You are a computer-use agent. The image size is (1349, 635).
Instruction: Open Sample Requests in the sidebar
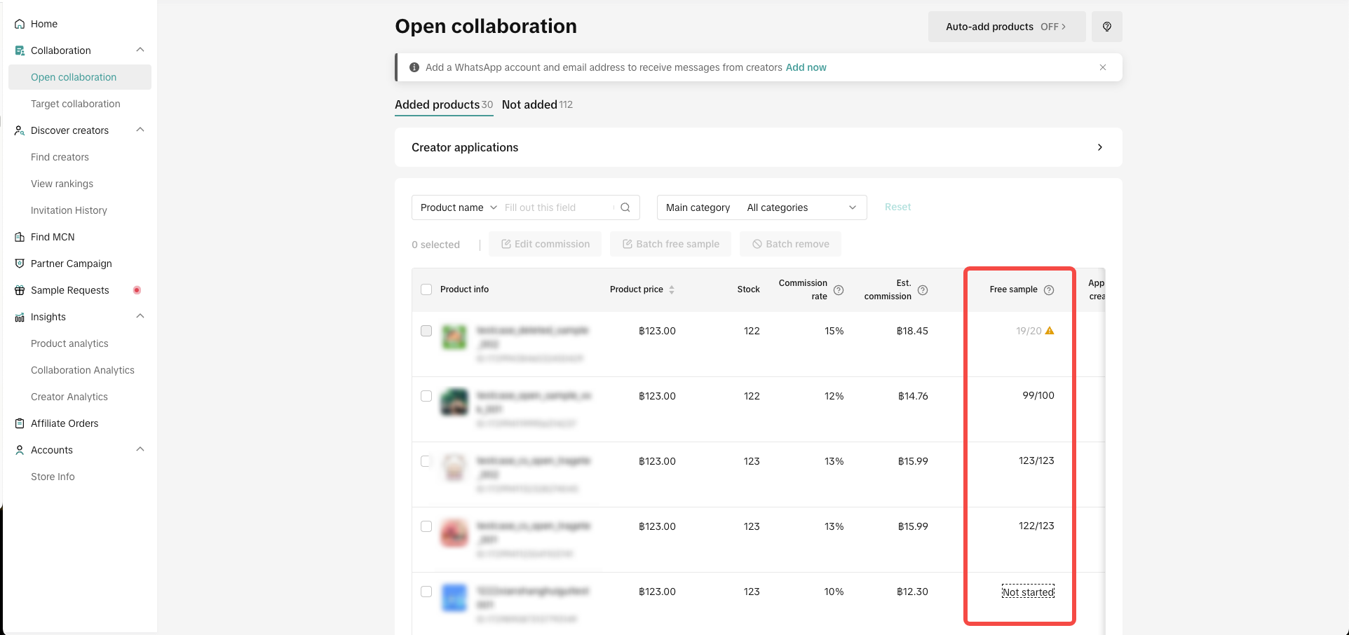[70, 290]
